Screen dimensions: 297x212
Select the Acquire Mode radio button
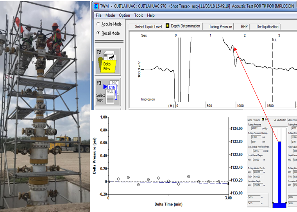tap(98, 24)
